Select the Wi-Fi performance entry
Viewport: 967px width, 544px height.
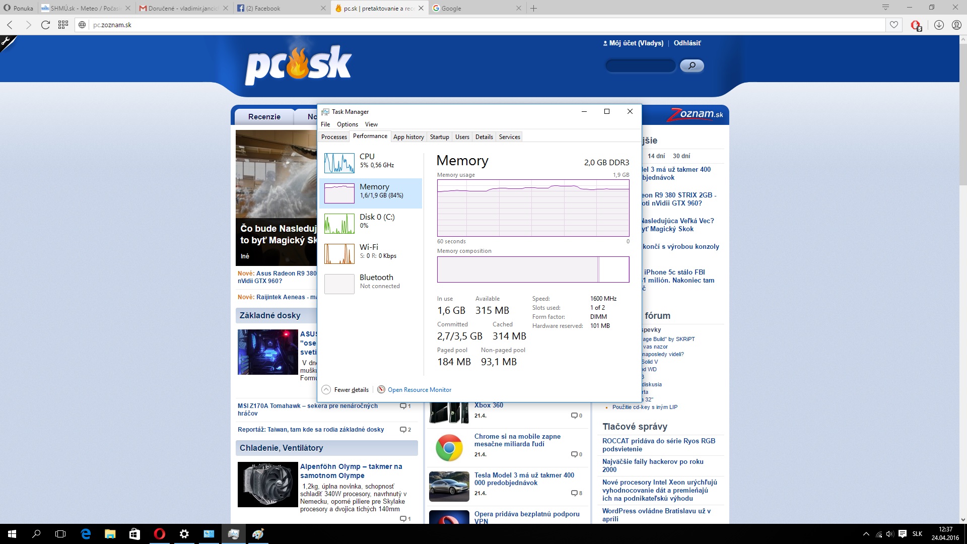(371, 253)
